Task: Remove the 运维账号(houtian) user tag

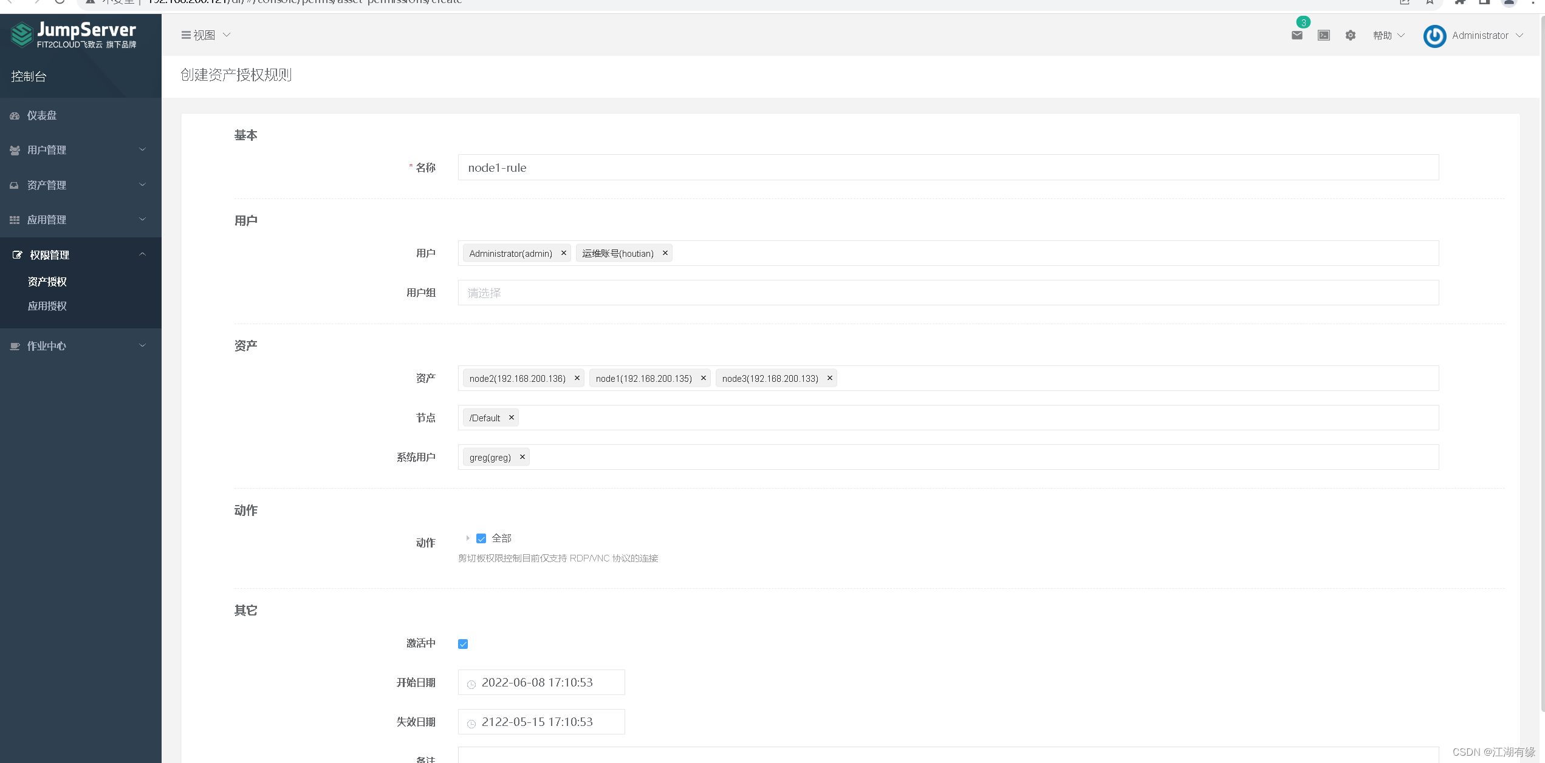Action: coord(665,253)
